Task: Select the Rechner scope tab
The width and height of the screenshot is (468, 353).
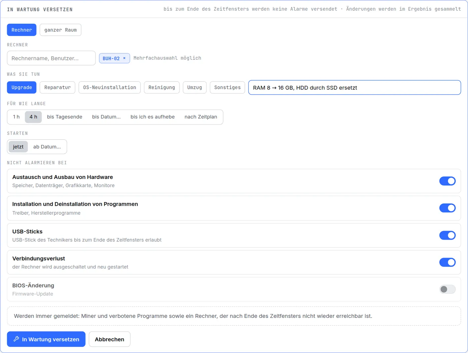Action: click(22, 30)
